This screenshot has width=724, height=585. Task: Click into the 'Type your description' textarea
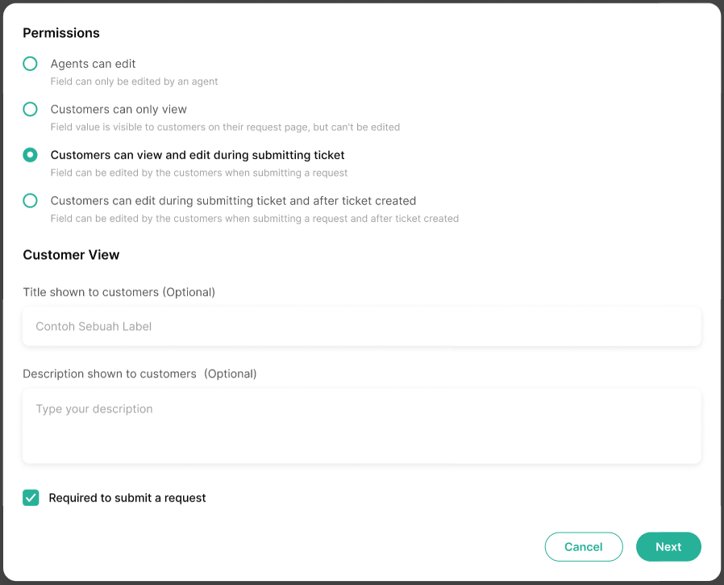[361, 426]
